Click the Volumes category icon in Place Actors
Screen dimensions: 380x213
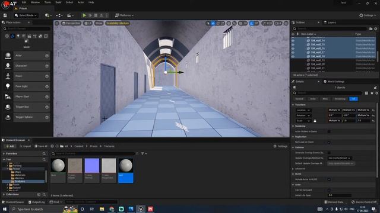pos(46,36)
